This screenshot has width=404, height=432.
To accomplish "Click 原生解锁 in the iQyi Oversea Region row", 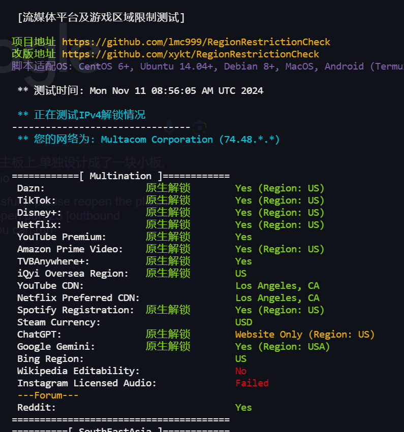I will tap(168, 273).
